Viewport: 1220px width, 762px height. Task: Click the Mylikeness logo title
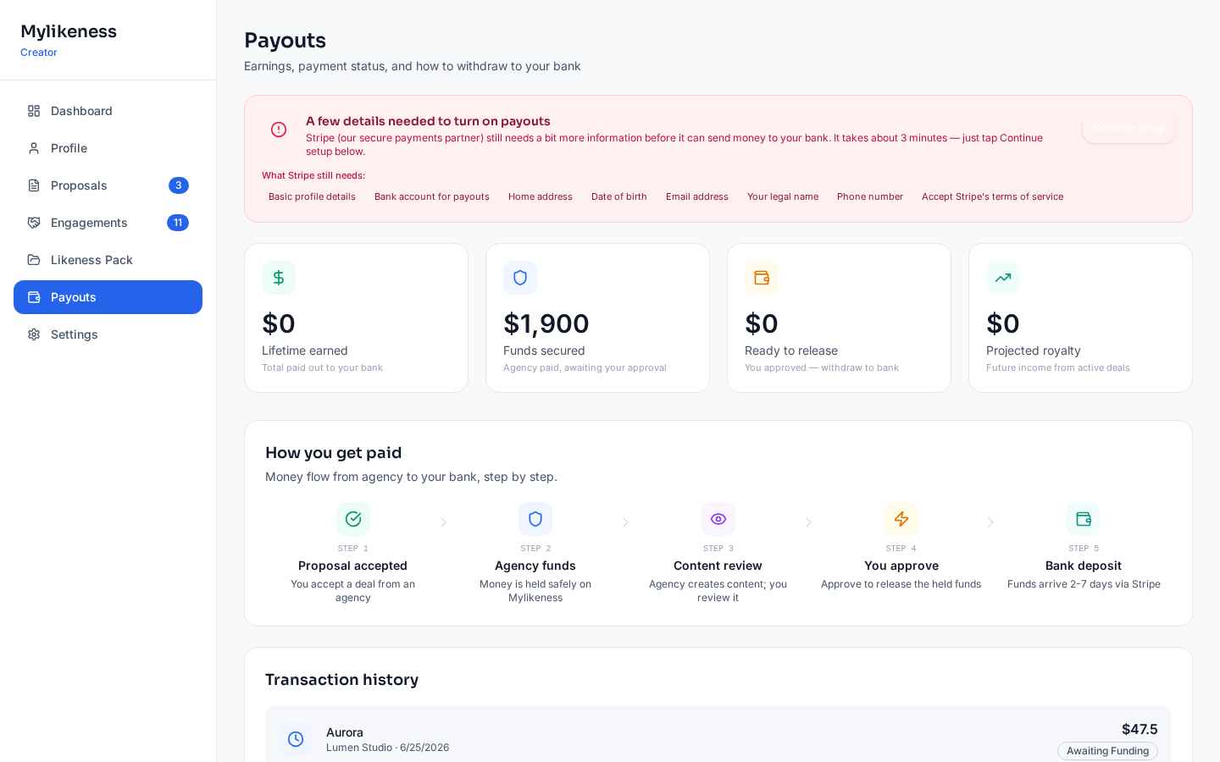(x=69, y=31)
